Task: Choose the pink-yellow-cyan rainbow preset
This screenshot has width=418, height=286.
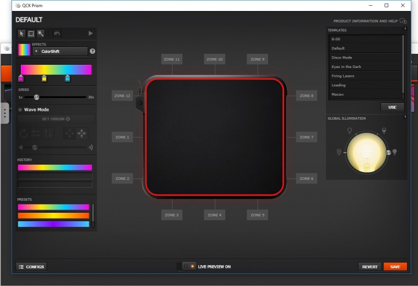Action: click(54, 207)
